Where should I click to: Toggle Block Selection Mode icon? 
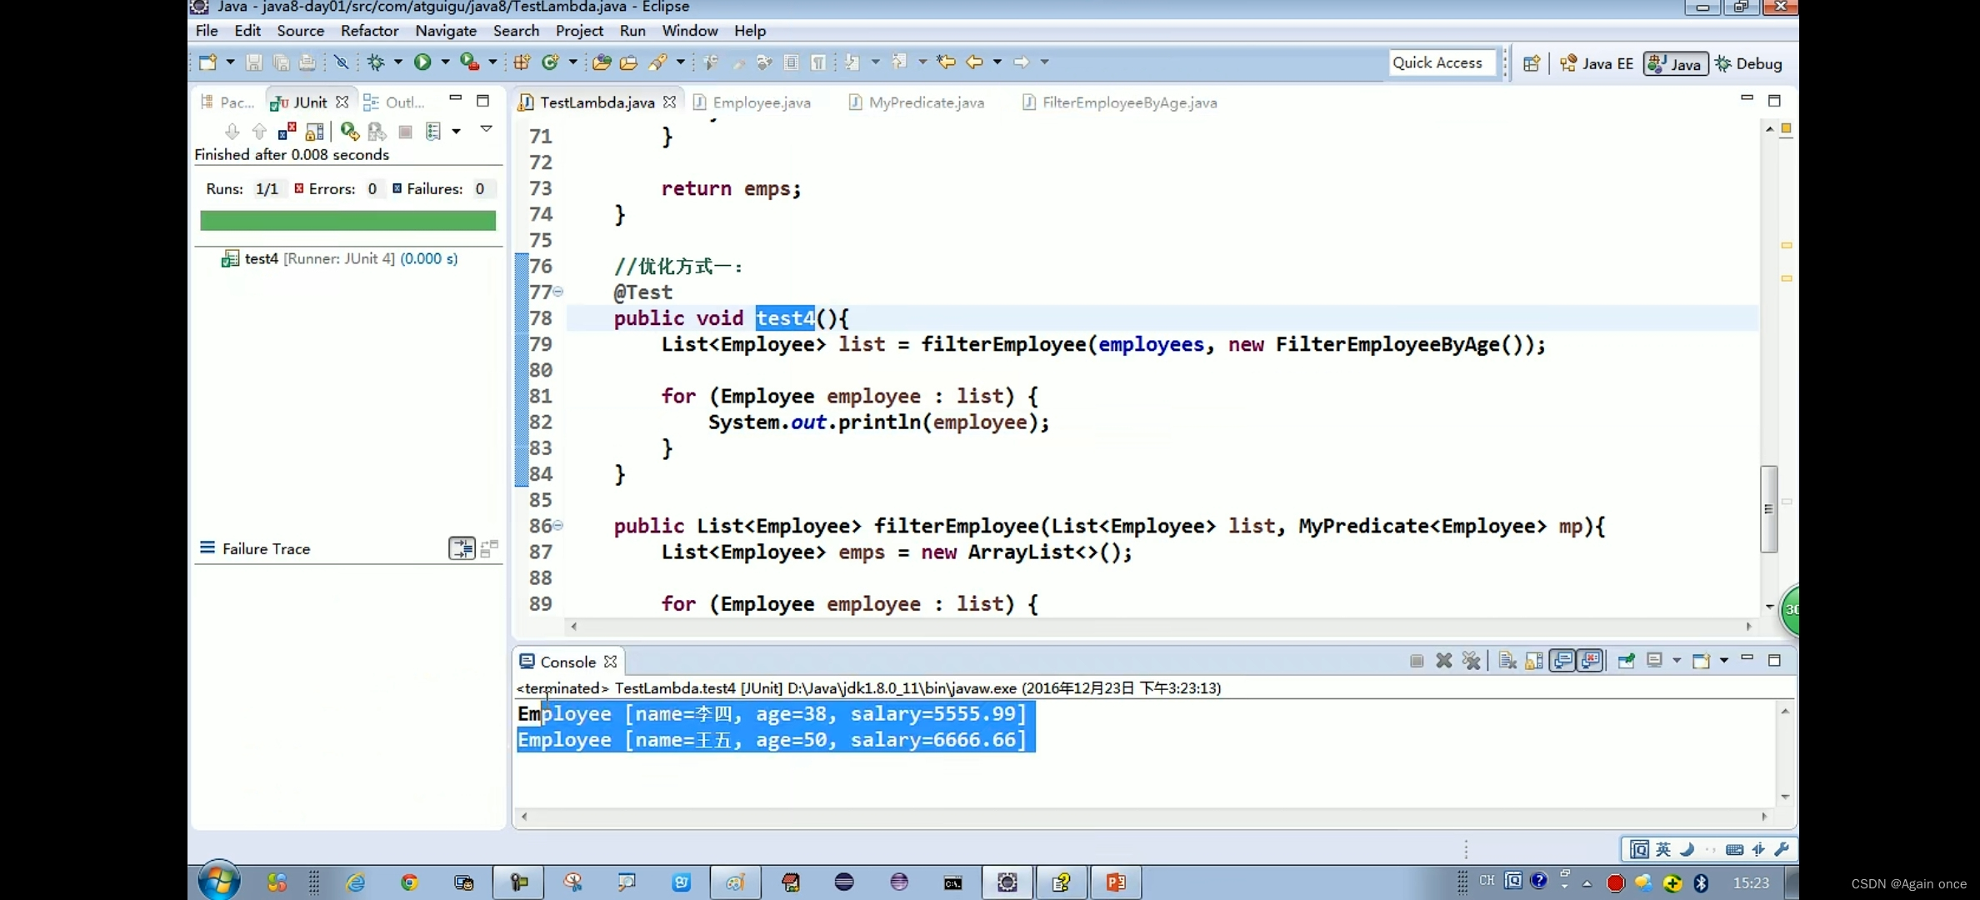tap(792, 62)
